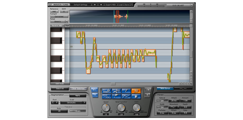The image size is (243, 120).
Task: Choose the Slice scissors tool
Action: [116, 91]
